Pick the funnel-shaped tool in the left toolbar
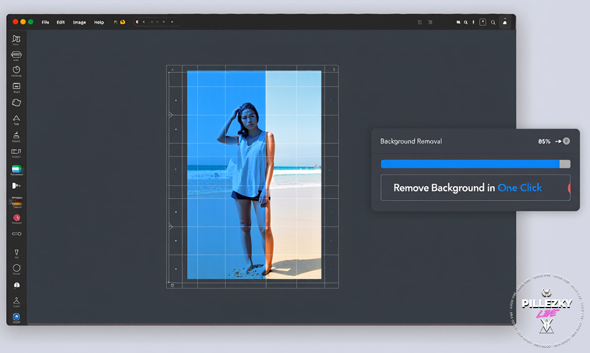Screen dimensions: 590x353 pyautogui.click(x=16, y=252)
